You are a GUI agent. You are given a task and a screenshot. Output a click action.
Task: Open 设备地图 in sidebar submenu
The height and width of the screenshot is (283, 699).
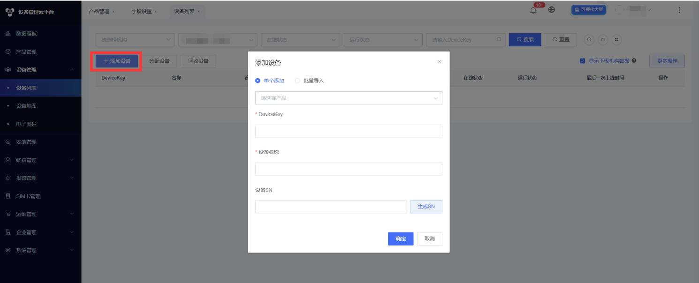[x=40, y=106]
